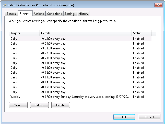Screen dimensions: 165x124
Task: Select the trigger 'At 19:00 every day'
Action: 80,39
